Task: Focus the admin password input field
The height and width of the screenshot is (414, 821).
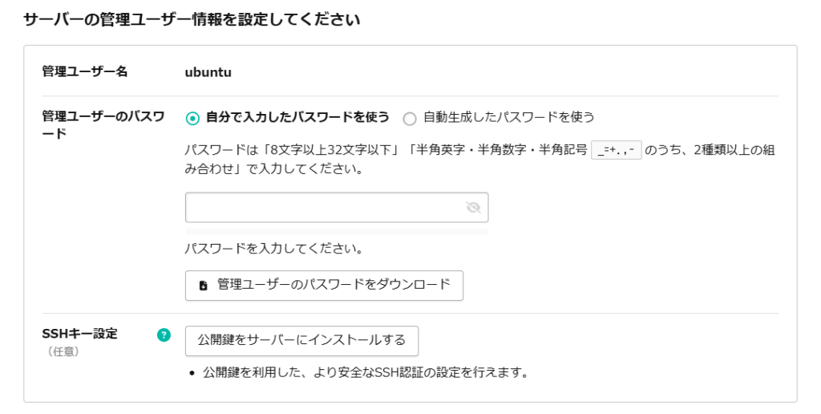Action: click(x=337, y=208)
